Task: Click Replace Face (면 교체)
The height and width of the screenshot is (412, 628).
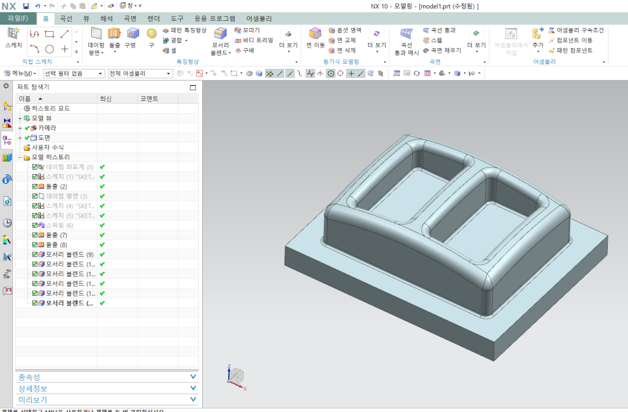Action: (342, 40)
